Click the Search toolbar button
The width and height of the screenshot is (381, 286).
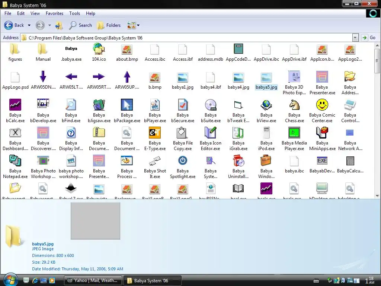(x=80, y=25)
